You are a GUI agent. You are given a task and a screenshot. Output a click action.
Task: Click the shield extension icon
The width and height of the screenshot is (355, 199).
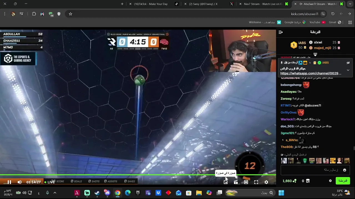coord(59,14)
